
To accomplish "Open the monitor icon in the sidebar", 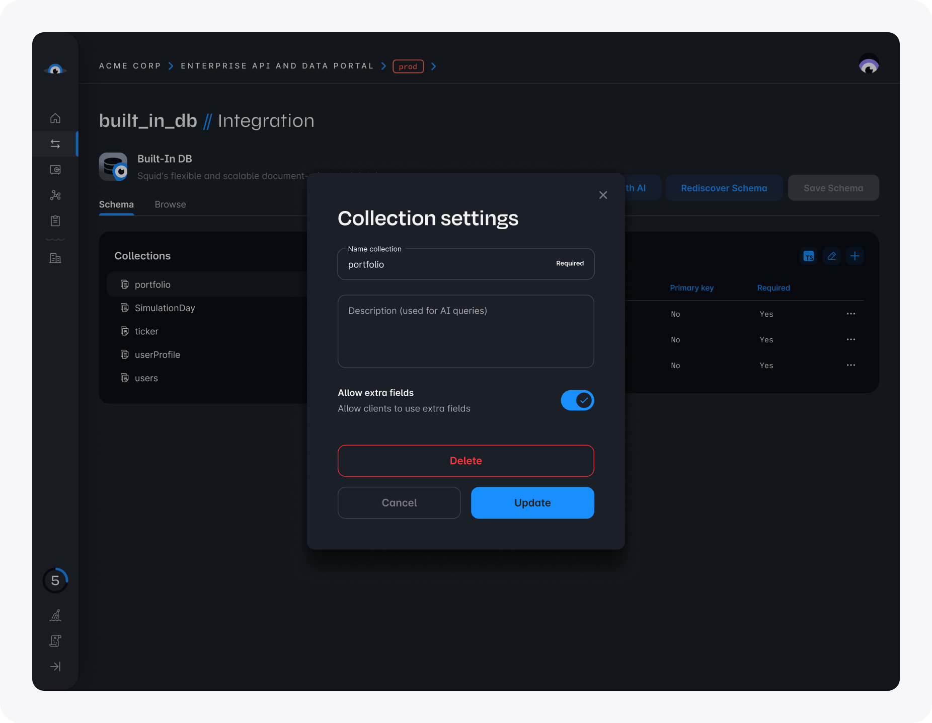I will tap(55, 170).
